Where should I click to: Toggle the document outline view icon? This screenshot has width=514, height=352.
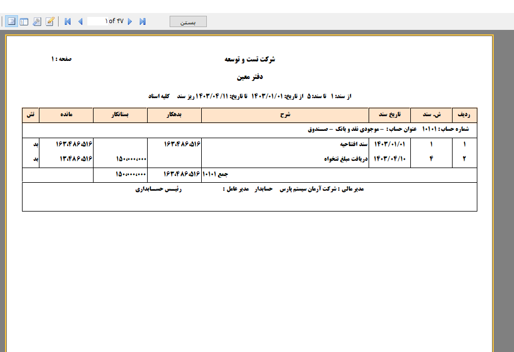[x=11, y=21]
